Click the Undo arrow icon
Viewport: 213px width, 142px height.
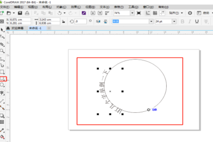59,13
